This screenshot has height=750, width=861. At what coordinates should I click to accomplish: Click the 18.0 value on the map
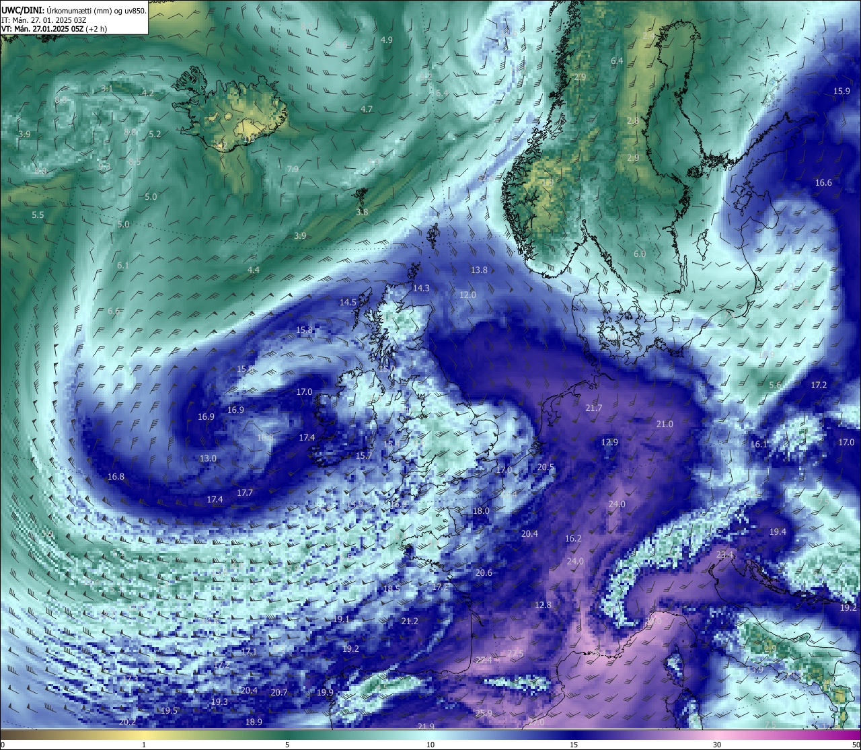482,511
